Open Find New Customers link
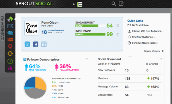Screen dimensions: 172x104 pos(141,37)
